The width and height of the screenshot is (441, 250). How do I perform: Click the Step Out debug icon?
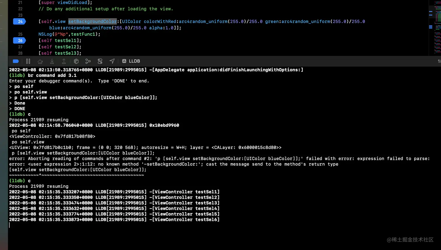pyautogui.click(x=64, y=61)
